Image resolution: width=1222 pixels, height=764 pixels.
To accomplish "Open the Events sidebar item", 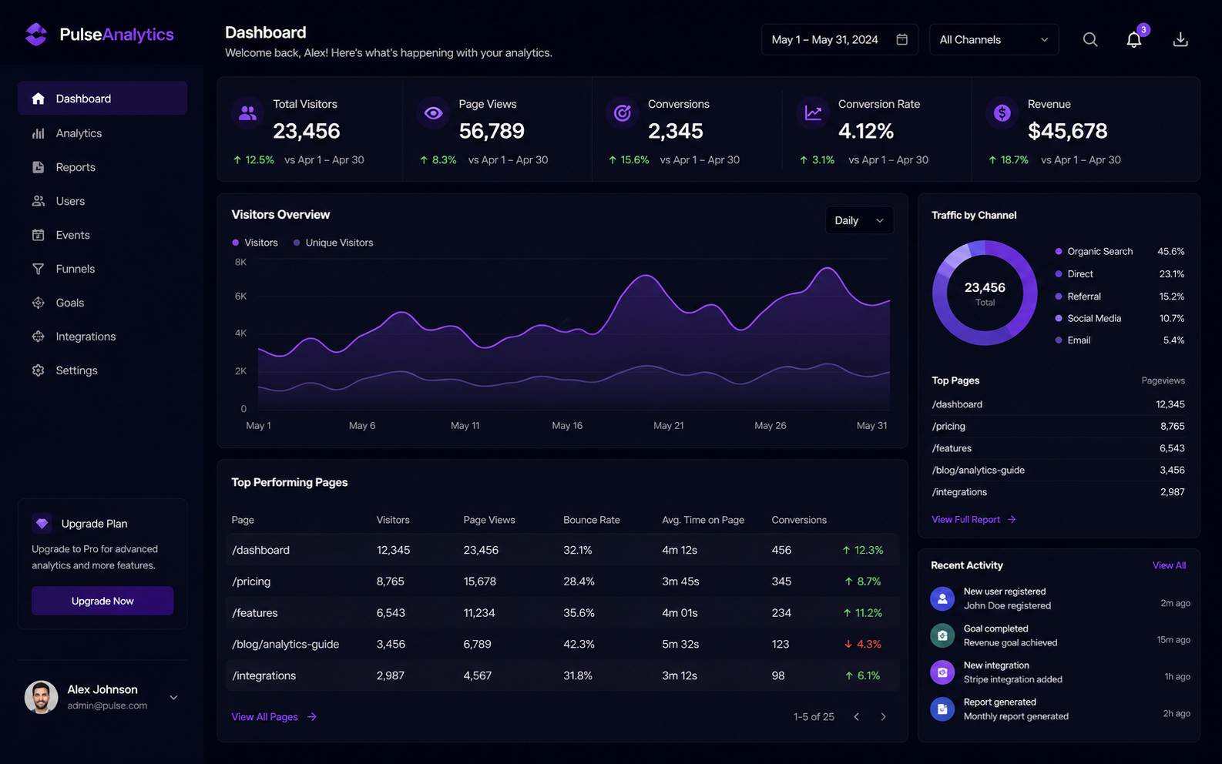I will (x=102, y=235).
